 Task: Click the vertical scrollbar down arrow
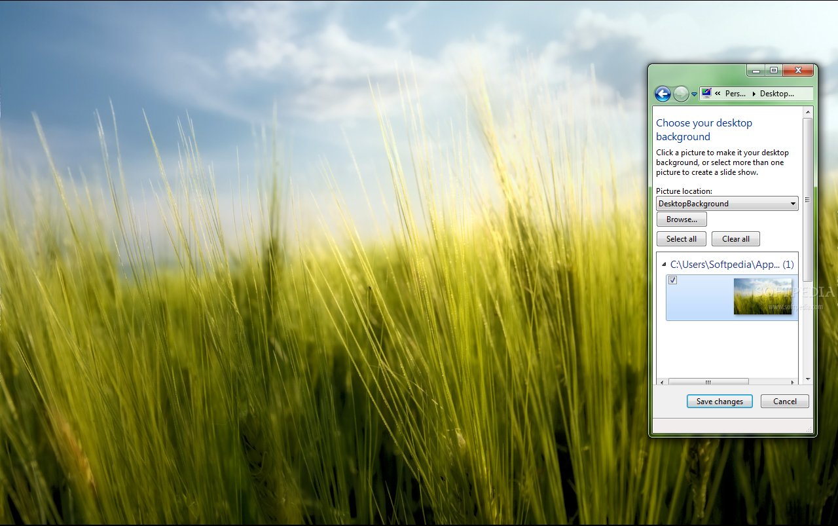[x=808, y=379]
